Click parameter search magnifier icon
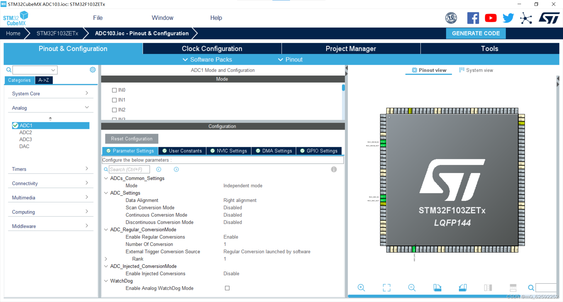Image resolution: width=563 pixels, height=302 pixels. [x=106, y=169]
